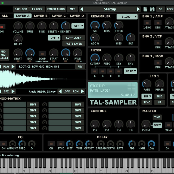The width and height of the screenshot is (174, 174).
Task: Click the PORTA knob in MASTER
Action: [146, 124]
